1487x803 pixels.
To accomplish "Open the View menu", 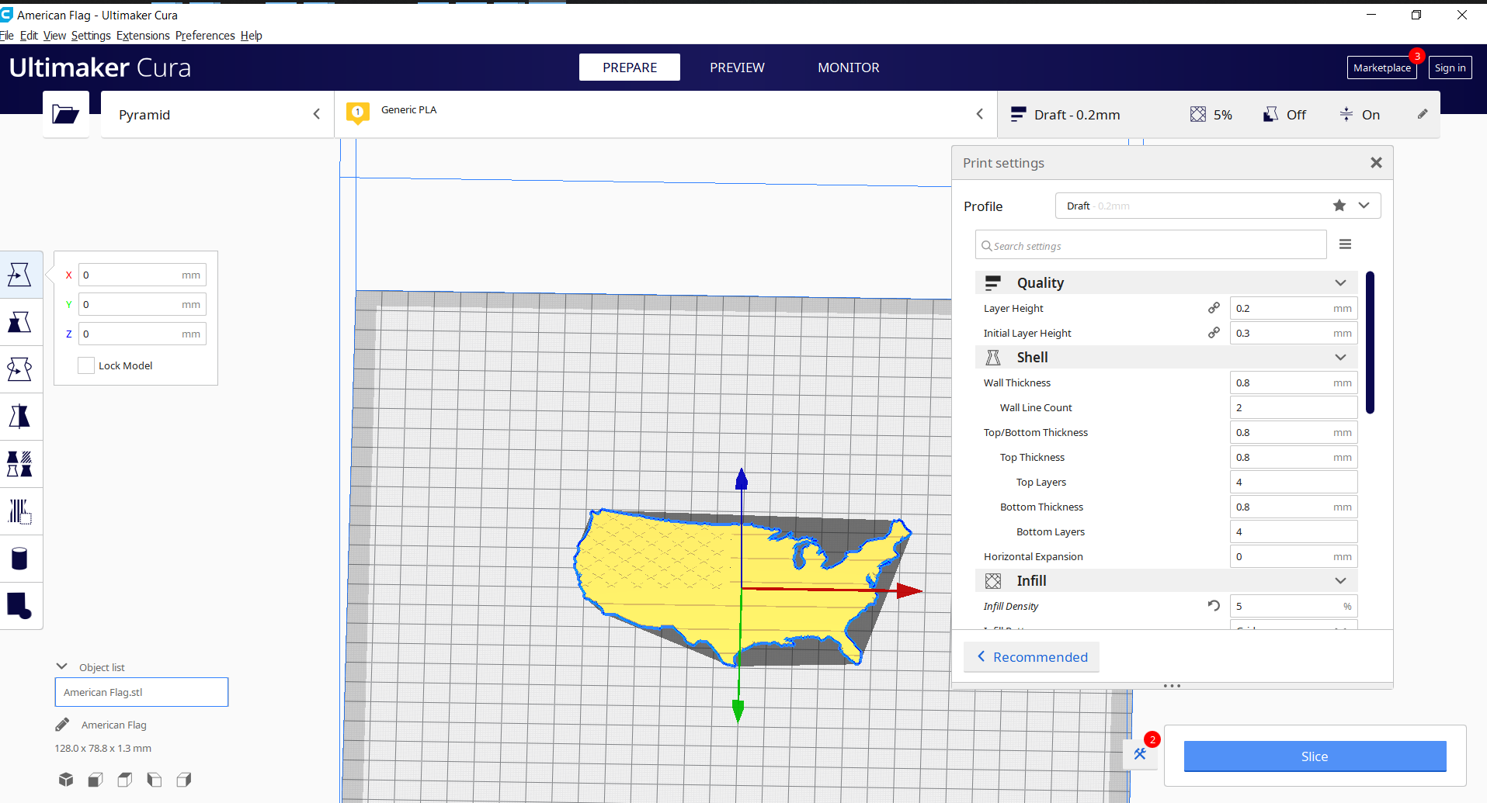I will point(54,36).
